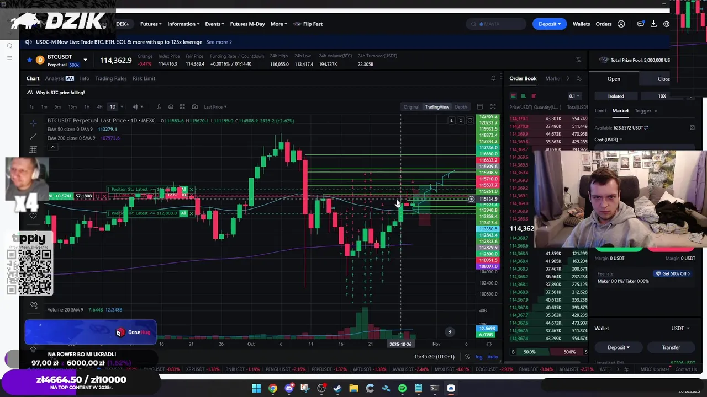Viewport: 707px width, 397px height.
Task: Show only bids in order book
Action: tap(523, 96)
